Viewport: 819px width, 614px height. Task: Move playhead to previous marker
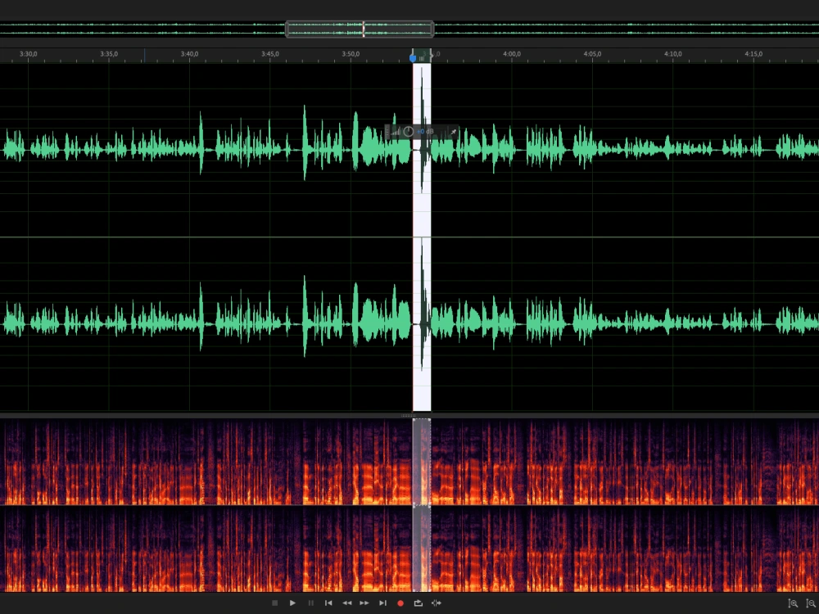coord(328,603)
